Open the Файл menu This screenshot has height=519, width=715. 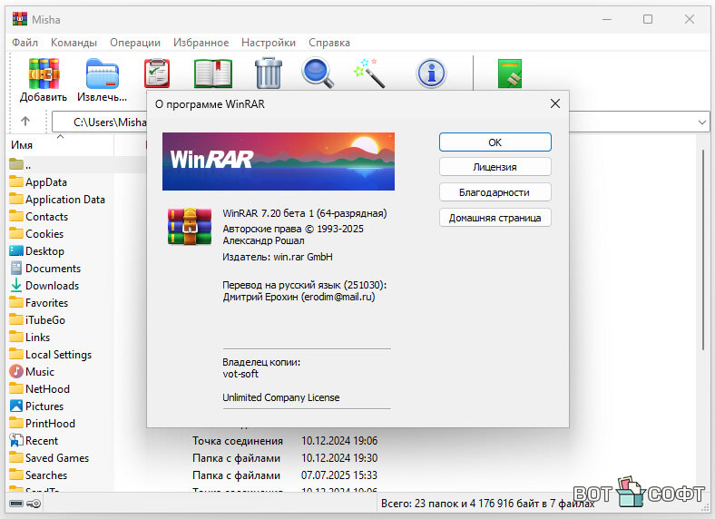pyautogui.click(x=24, y=43)
